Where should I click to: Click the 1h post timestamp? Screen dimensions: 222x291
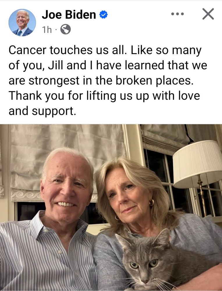47,29
